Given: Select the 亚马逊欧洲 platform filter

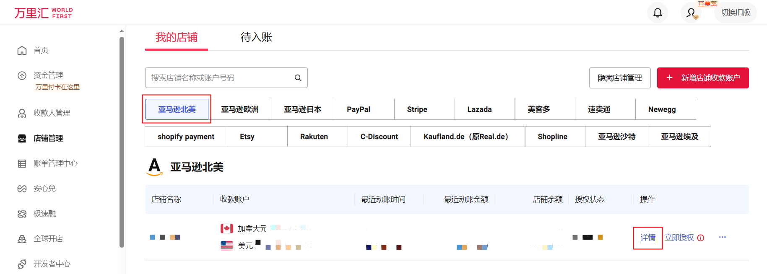Looking at the screenshot, I should [239, 109].
